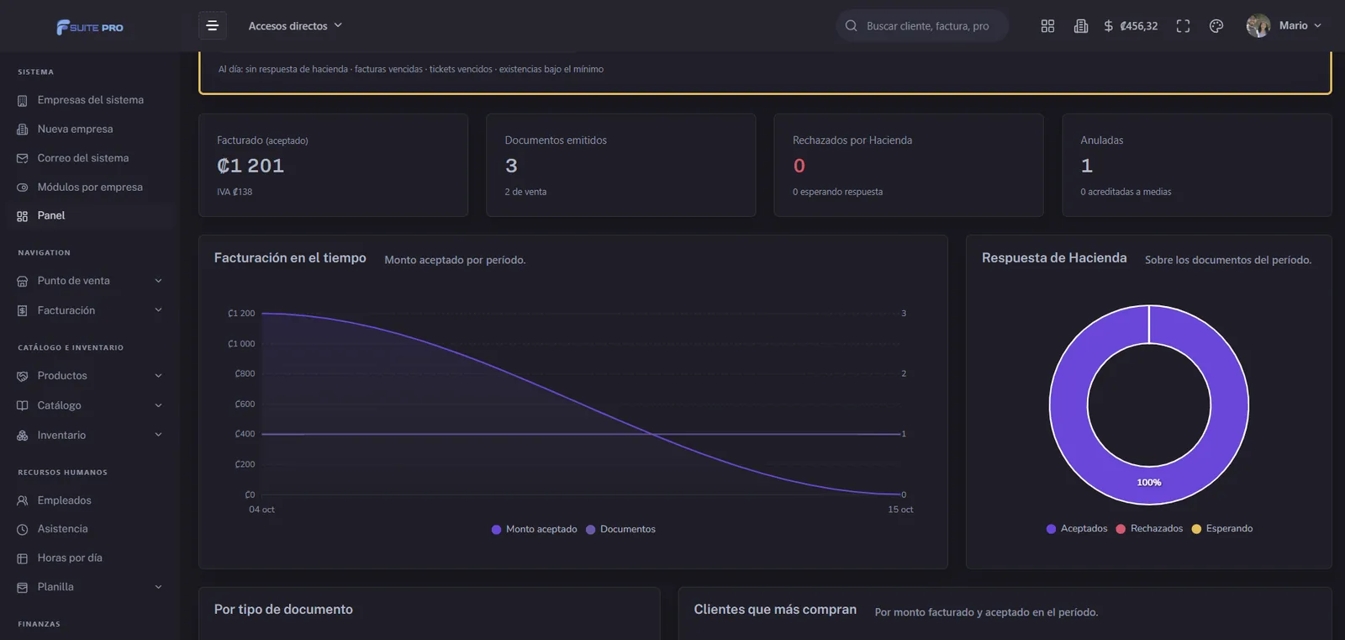Screen dimensions: 1345x640
Task: Click the Empleados people icon
Action: [x=23, y=501]
